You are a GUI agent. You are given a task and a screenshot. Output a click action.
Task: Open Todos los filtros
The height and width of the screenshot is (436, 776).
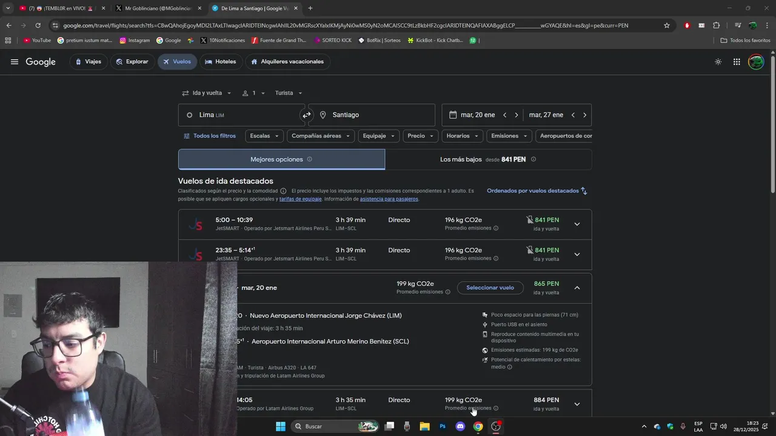click(210, 136)
